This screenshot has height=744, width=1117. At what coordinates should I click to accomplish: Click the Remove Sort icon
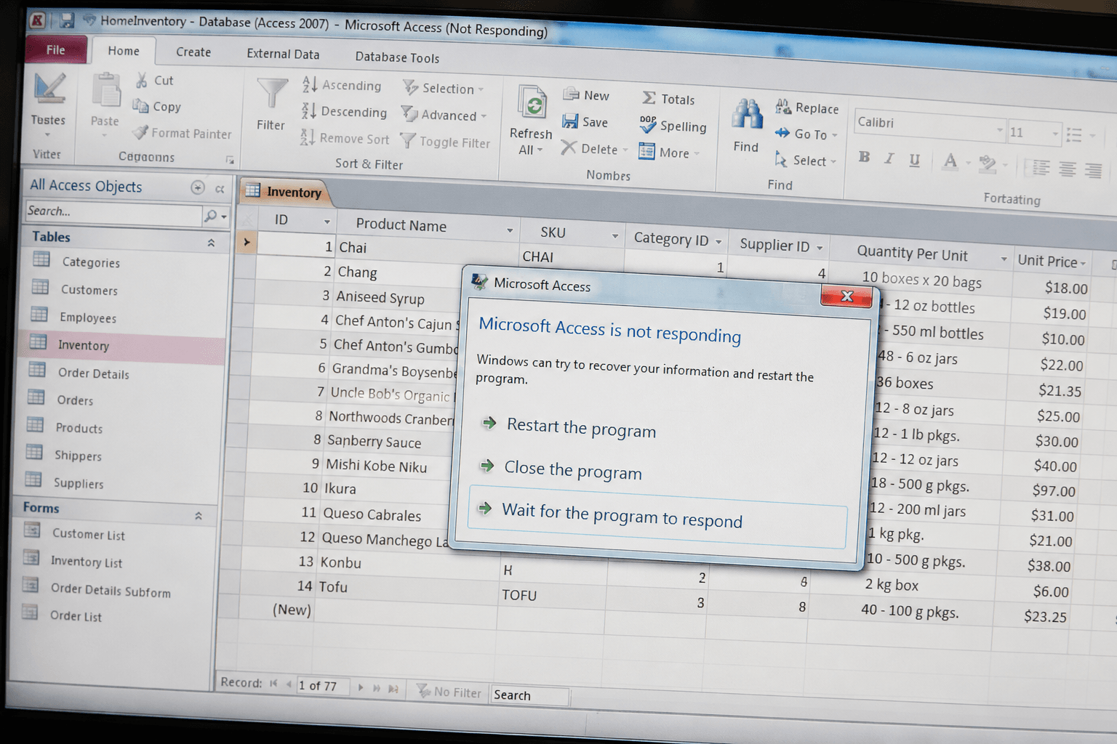pos(308,137)
